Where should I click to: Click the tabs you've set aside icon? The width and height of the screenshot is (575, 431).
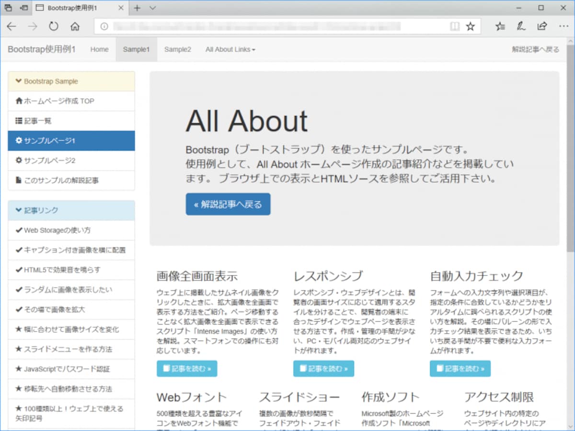(8, 8)
